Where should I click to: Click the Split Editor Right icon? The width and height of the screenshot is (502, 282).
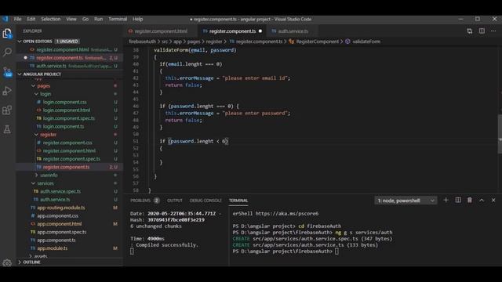coord(482,31)
